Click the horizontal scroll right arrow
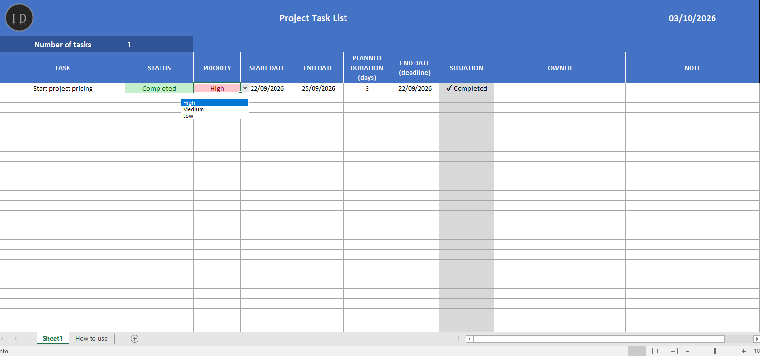The image size is (760, 356). pyautogui.click(x=757, y=339)
